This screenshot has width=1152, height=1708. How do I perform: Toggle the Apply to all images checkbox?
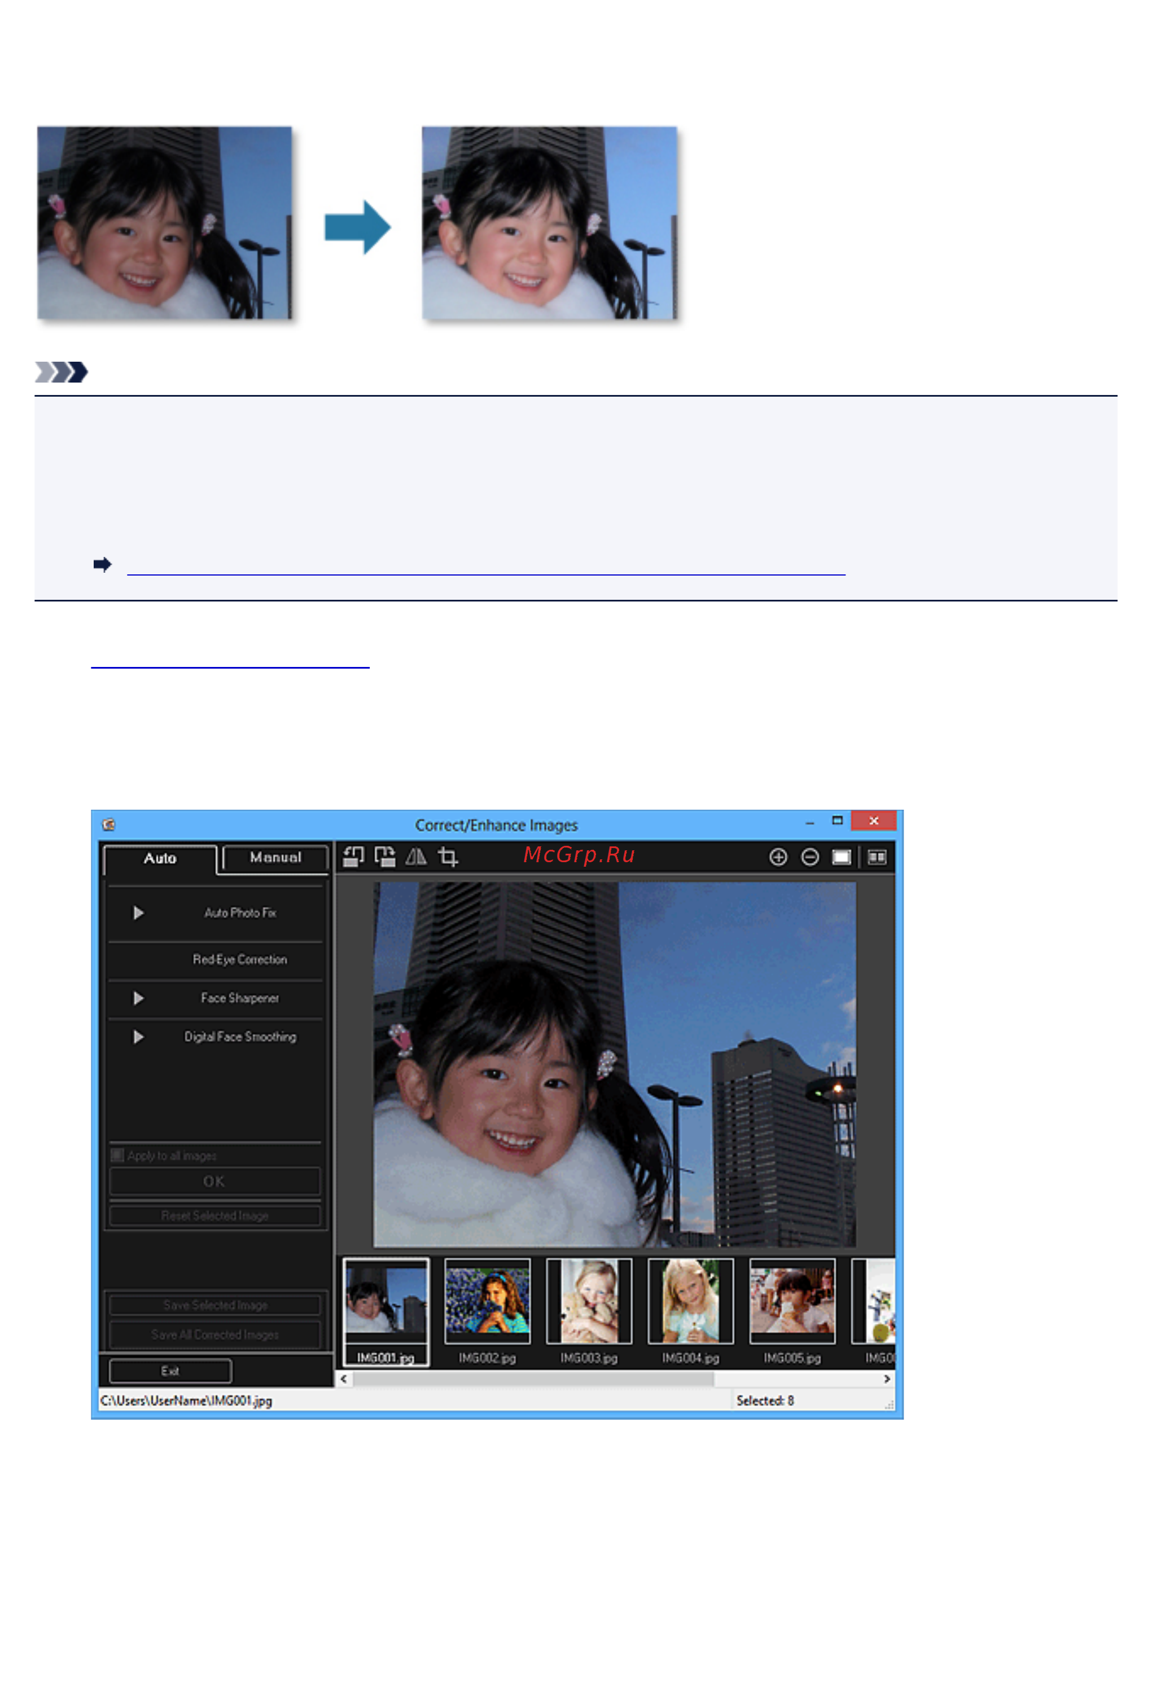[x=117, y=1155]
